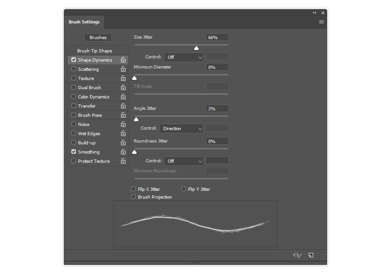The height and width of the screenshot is (274, 391).
Task: Click the Angle Jitter 2% field
Action: (x=217, y=108)
